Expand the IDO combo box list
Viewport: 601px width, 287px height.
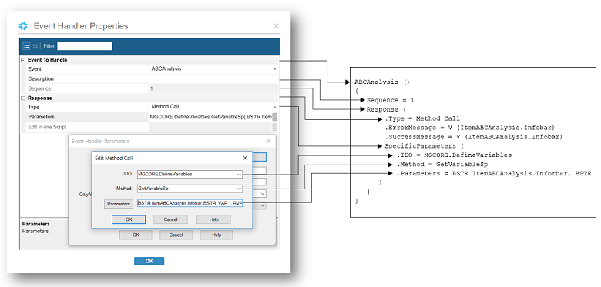[x=239, y=174]
